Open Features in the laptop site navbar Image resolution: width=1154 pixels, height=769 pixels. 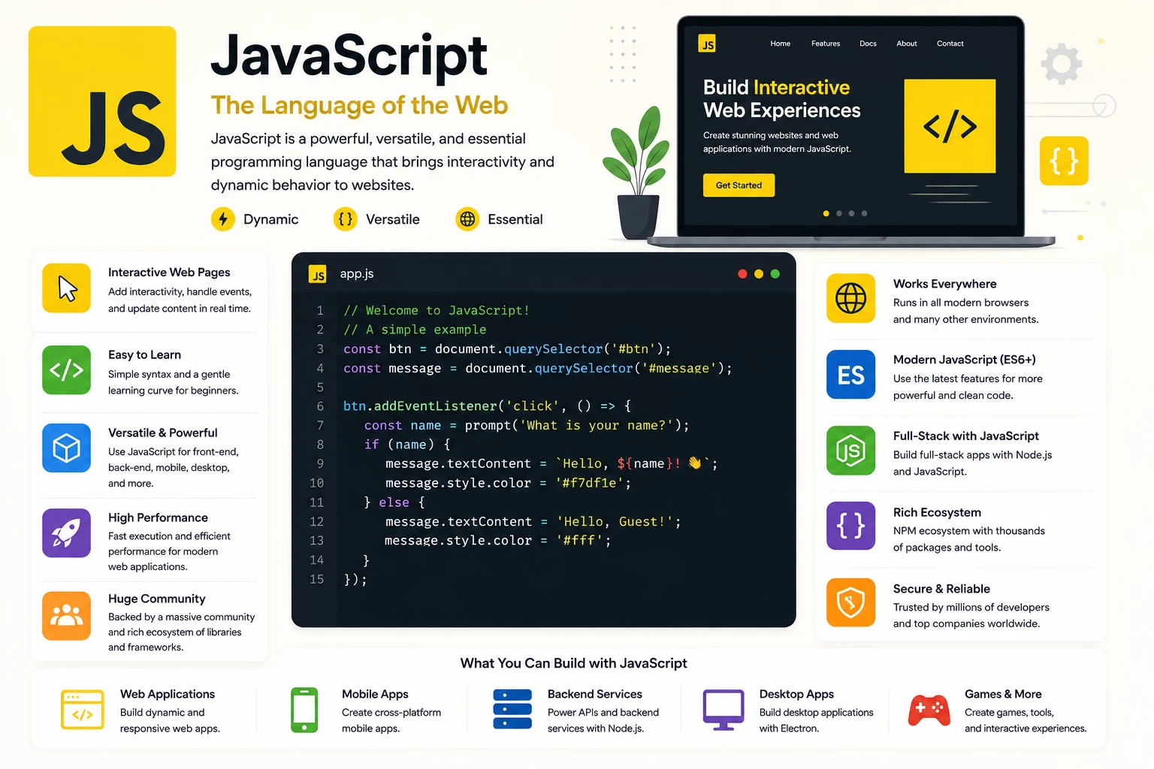(x=826, y=44)
